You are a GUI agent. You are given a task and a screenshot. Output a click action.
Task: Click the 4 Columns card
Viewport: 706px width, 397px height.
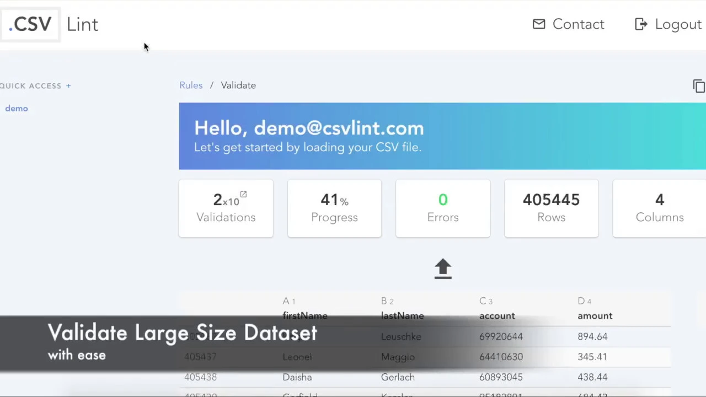660,208
